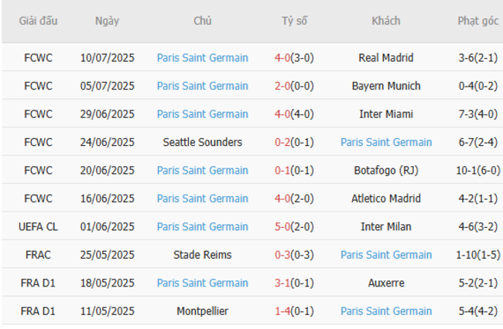Open the 5-0 score against Inter Milan
The height and width of the screenshot is (329, 503).
coord(282,227)
